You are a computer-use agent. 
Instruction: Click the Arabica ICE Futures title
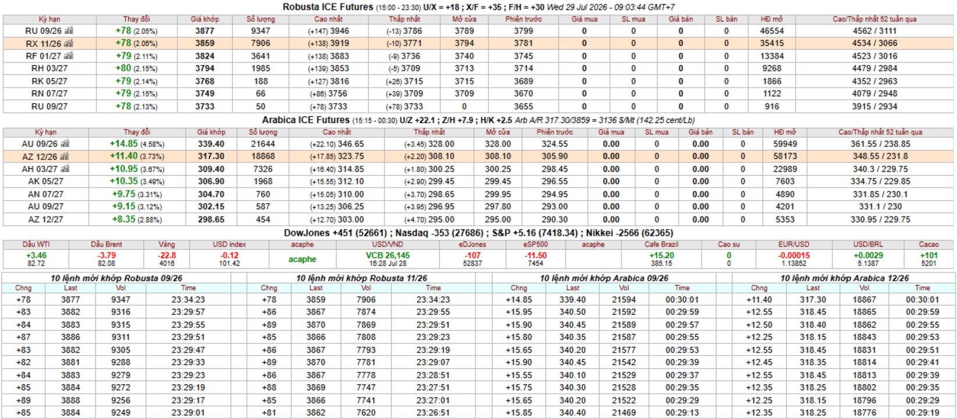click(x=305, y=120)
